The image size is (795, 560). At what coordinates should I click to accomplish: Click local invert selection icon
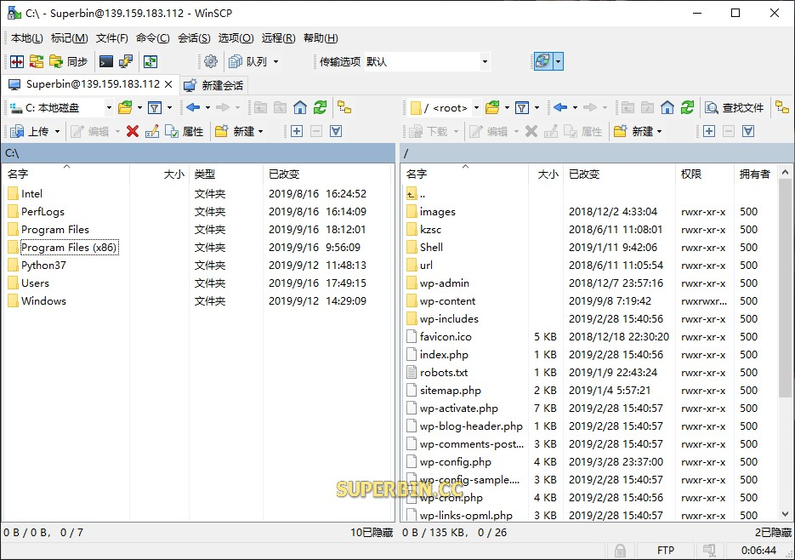point(336,132)
